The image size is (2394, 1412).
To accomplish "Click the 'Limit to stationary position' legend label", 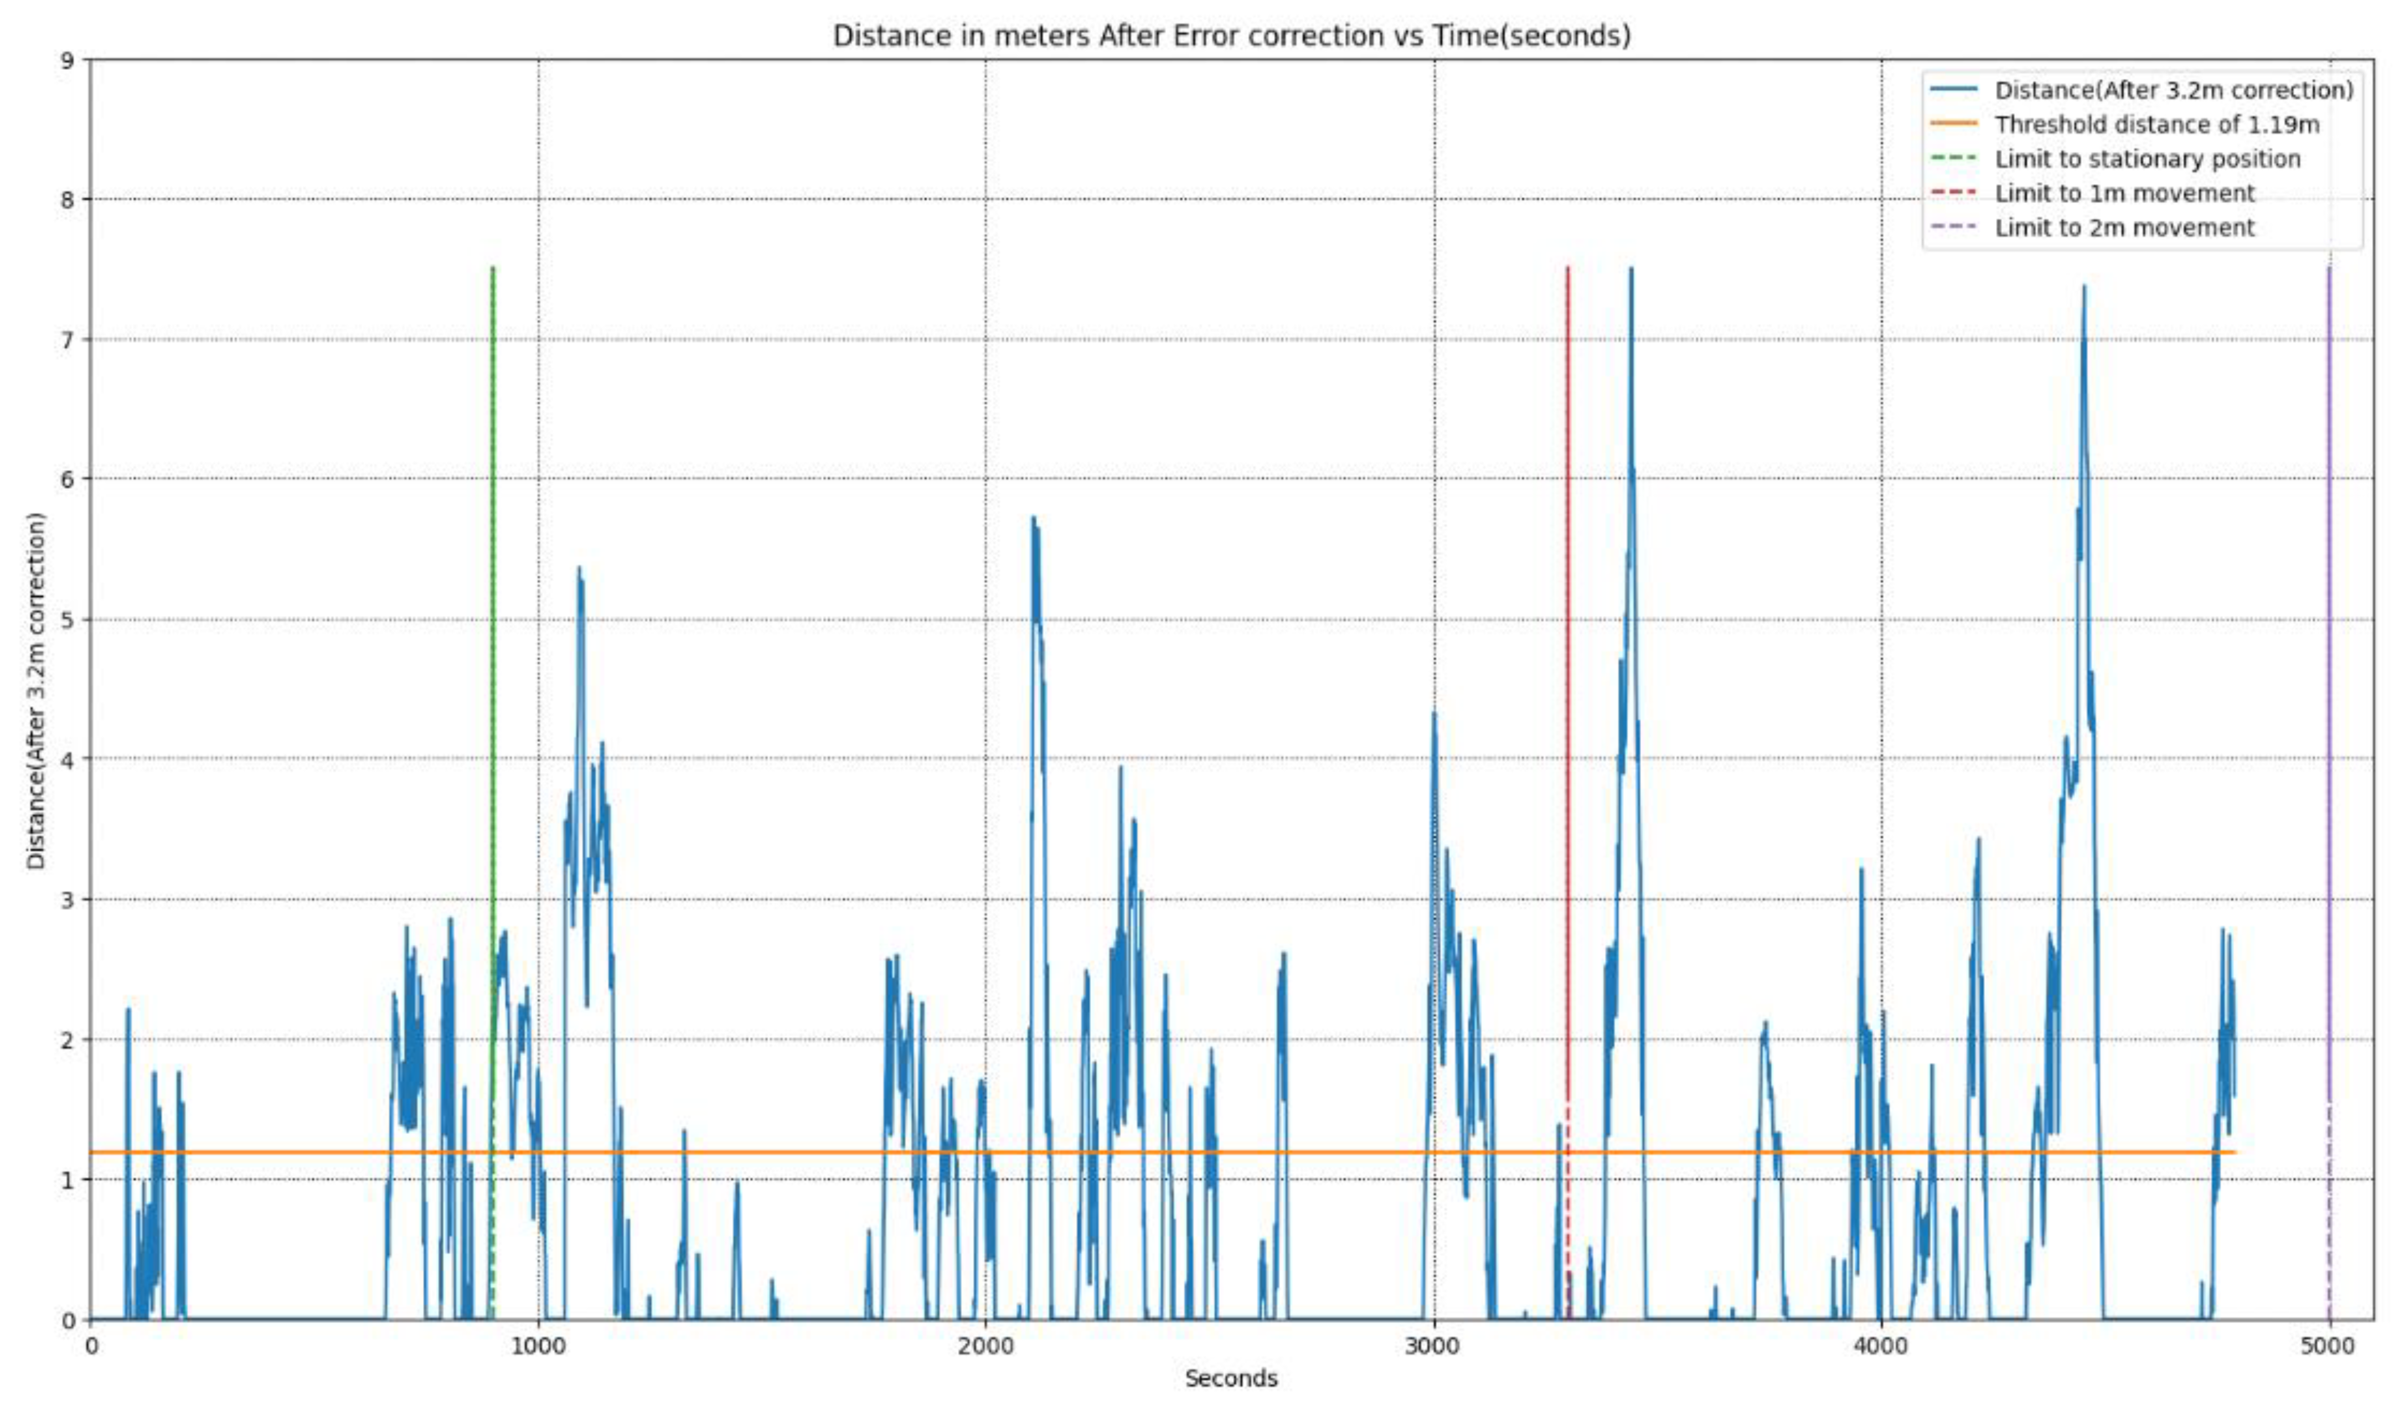I will click(2148, 159).
